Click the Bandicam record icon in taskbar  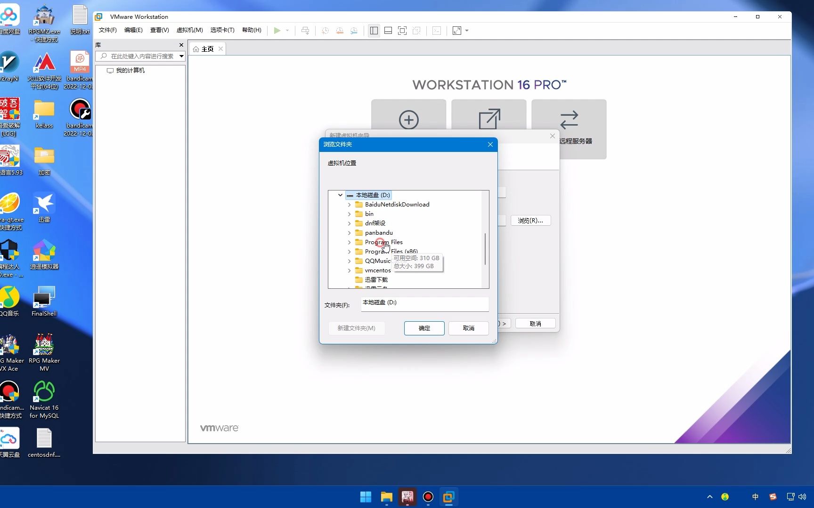point(428,497)
